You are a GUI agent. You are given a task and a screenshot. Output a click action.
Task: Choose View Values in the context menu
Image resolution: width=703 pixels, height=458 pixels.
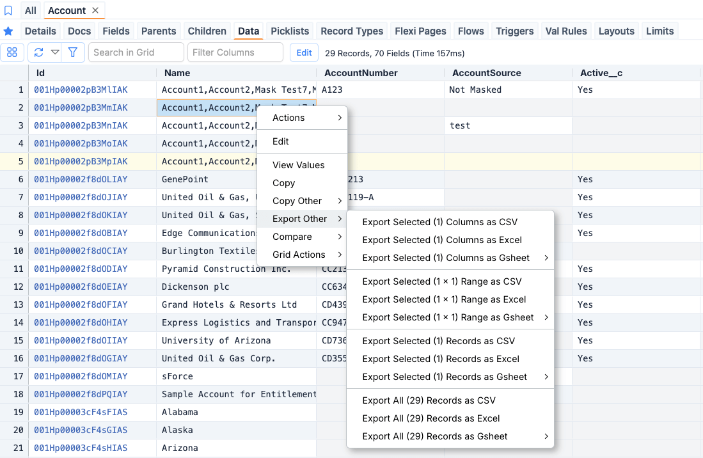pyautogui.click(x=298, y=165)
